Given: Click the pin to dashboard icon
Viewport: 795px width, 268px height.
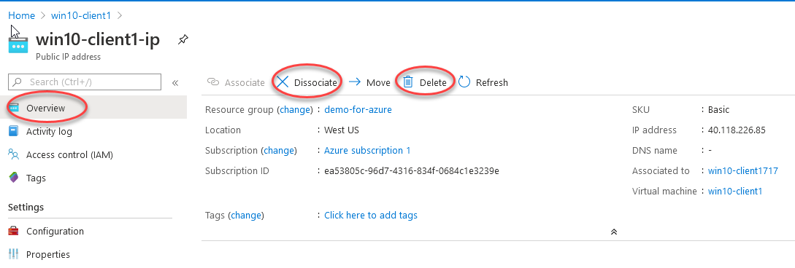Looking at the screenshot, I should tap(183, 39).
